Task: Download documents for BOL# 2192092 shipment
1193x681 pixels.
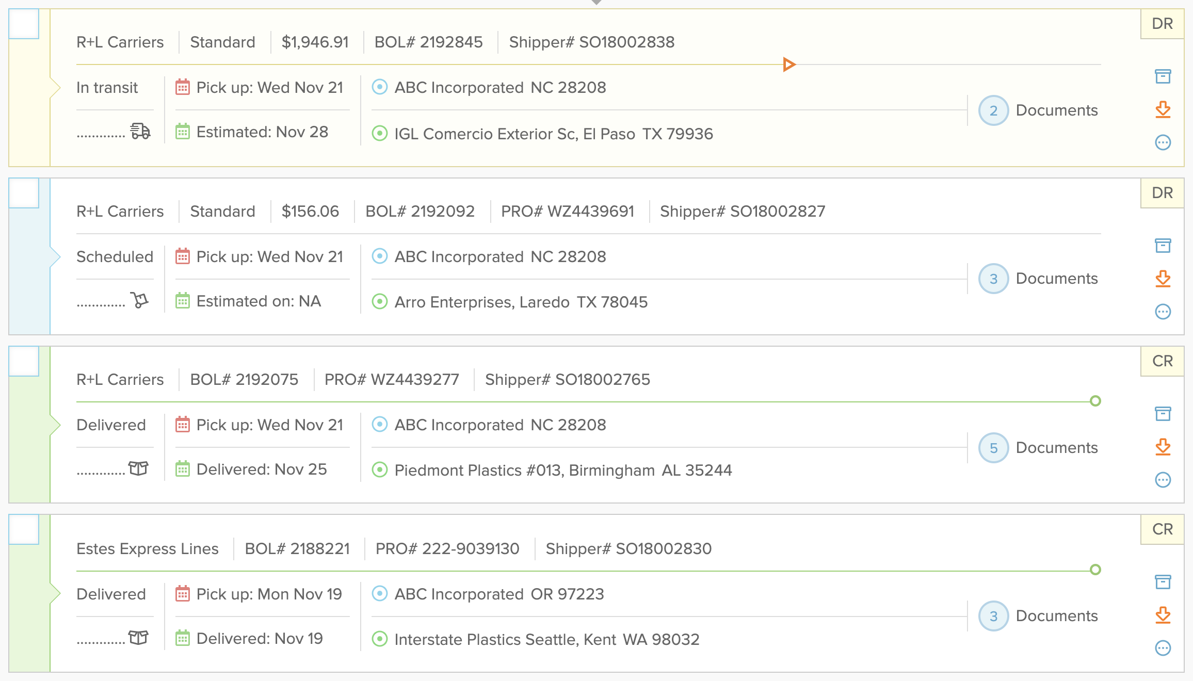Action: pos(1163,279)
